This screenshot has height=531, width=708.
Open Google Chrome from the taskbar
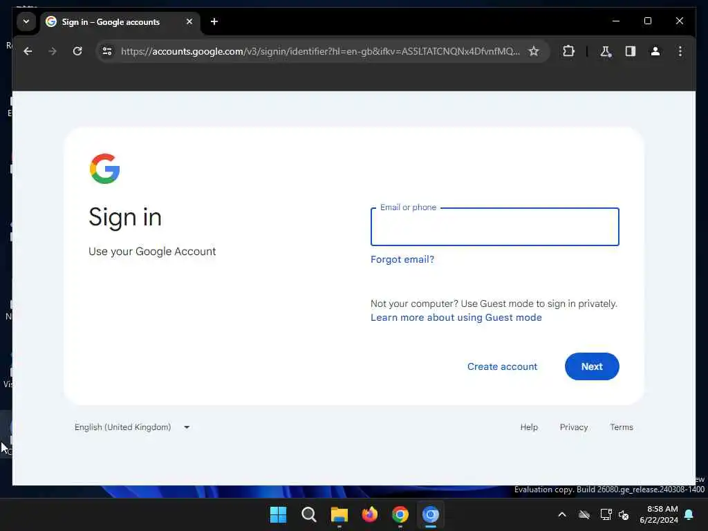coord(400,514)
